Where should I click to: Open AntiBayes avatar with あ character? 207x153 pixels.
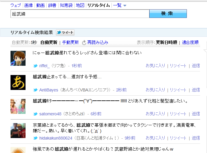click(x=18, y=82)
